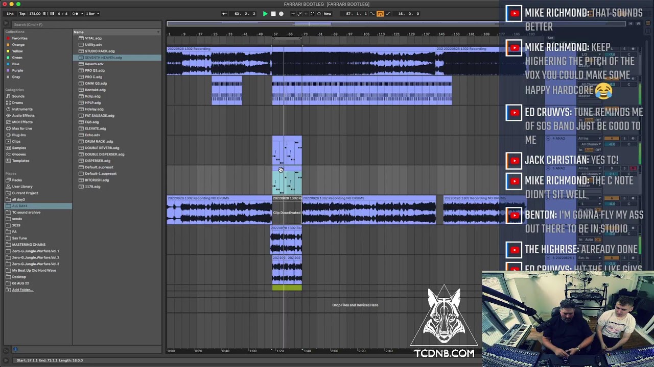
Task: Open the Grooves category
Action: click(19, 154)
